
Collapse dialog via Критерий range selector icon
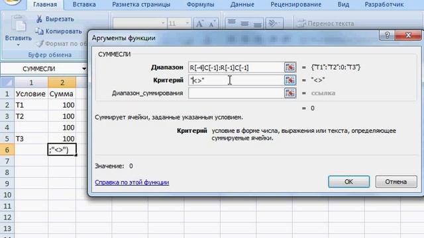(290, 80)
